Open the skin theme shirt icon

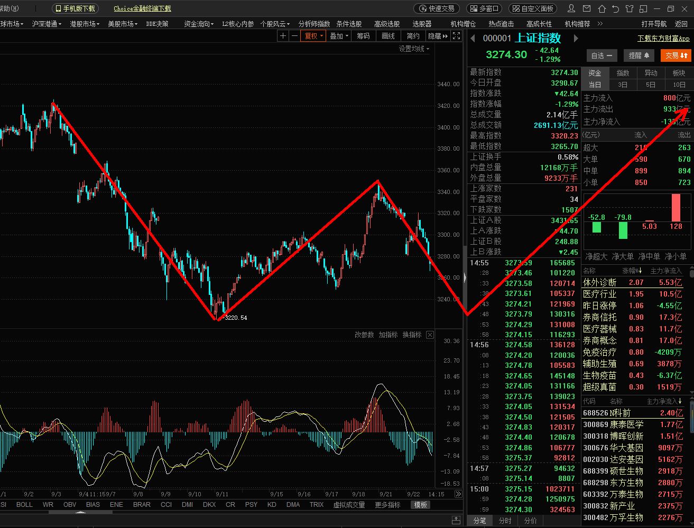(629, 8)
